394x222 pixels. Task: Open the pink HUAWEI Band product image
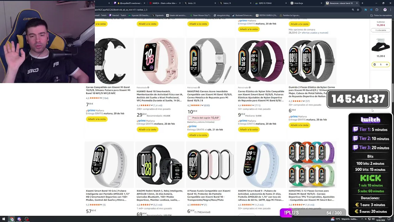[x=160, y=61]
